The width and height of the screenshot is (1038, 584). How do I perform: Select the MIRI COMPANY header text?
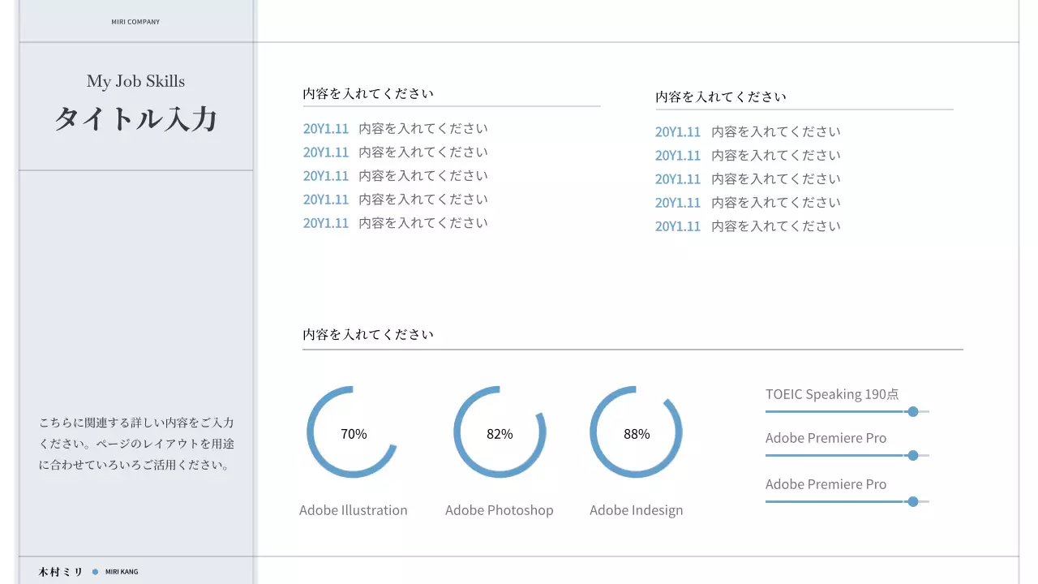tap(135, 22)
